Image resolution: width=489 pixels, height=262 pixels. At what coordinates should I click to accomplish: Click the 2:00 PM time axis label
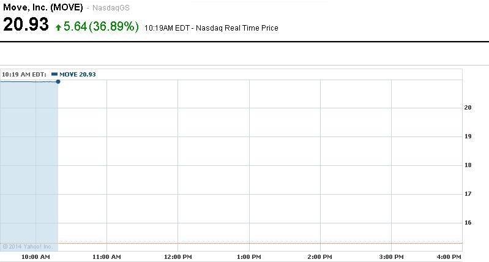click(x=320, y=256)
